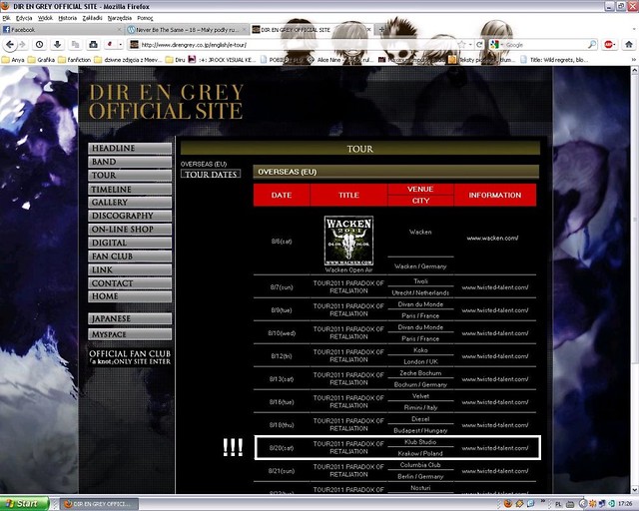Go to the browser Home icon
This screenshot has width=639, height=511.
[629, 45]
